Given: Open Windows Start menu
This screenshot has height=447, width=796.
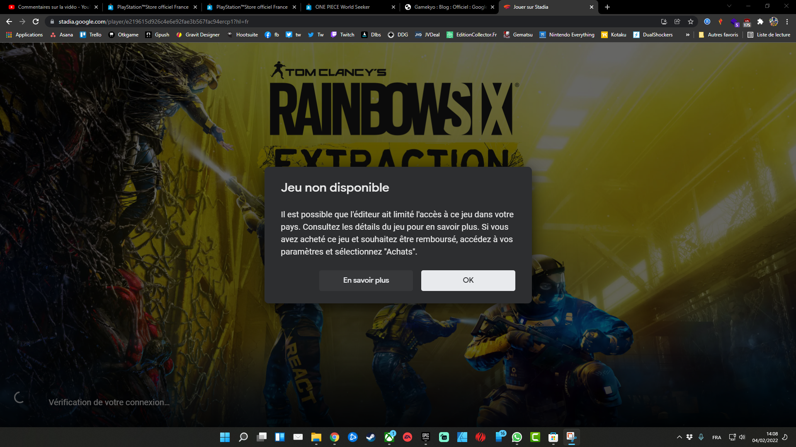Looking at the screenshot, I should tap(225, 437).
